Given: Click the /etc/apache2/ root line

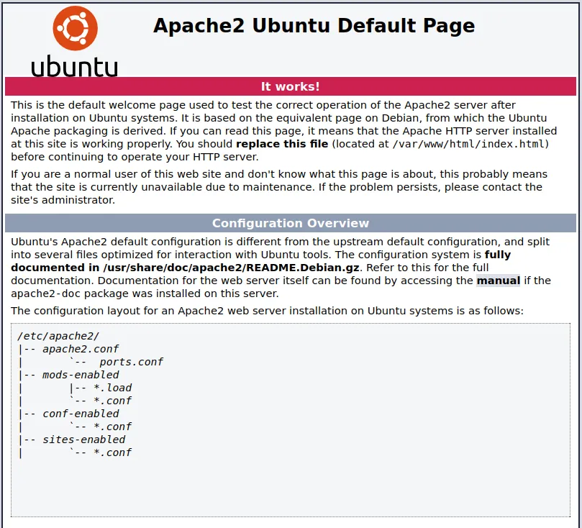Looking at the screenshot, I should coord(58,336).
